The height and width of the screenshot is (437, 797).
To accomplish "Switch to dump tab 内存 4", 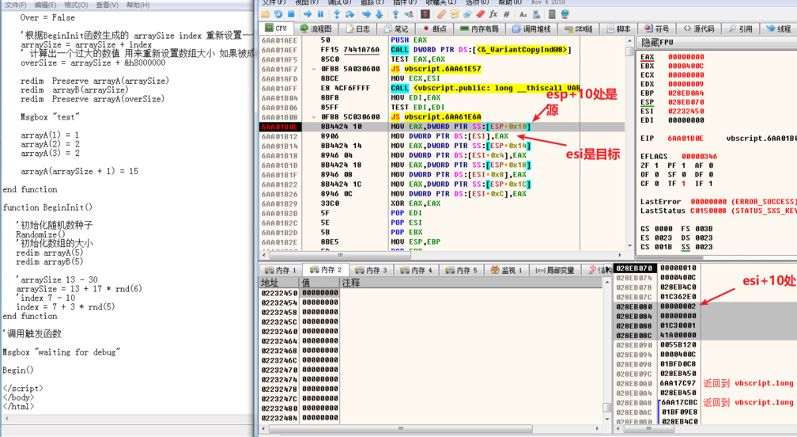I will coord(415,270).
